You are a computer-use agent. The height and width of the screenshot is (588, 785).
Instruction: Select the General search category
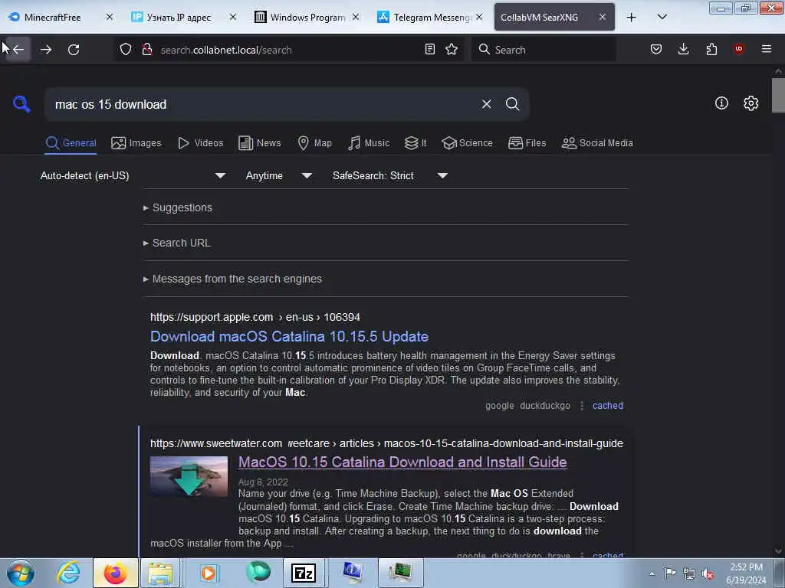[x=71, y=143]
